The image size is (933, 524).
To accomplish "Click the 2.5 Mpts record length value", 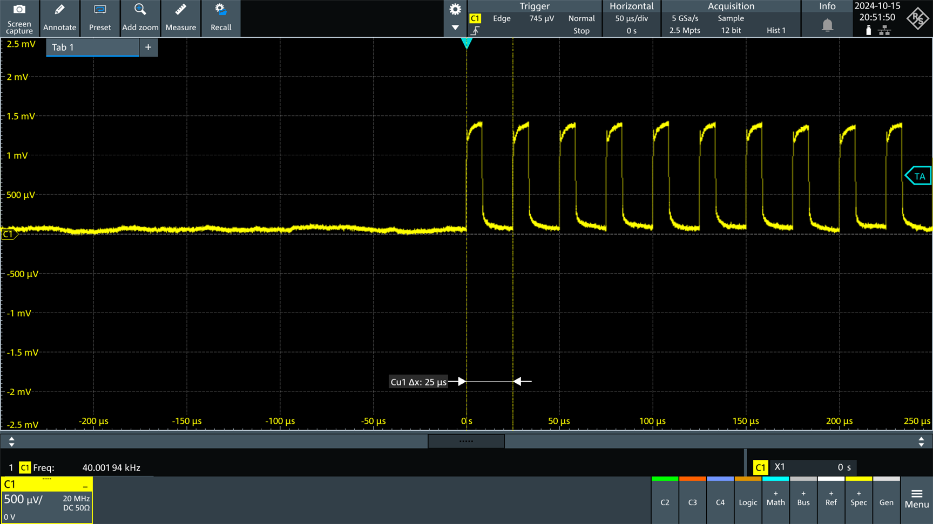I will point(685,31).
